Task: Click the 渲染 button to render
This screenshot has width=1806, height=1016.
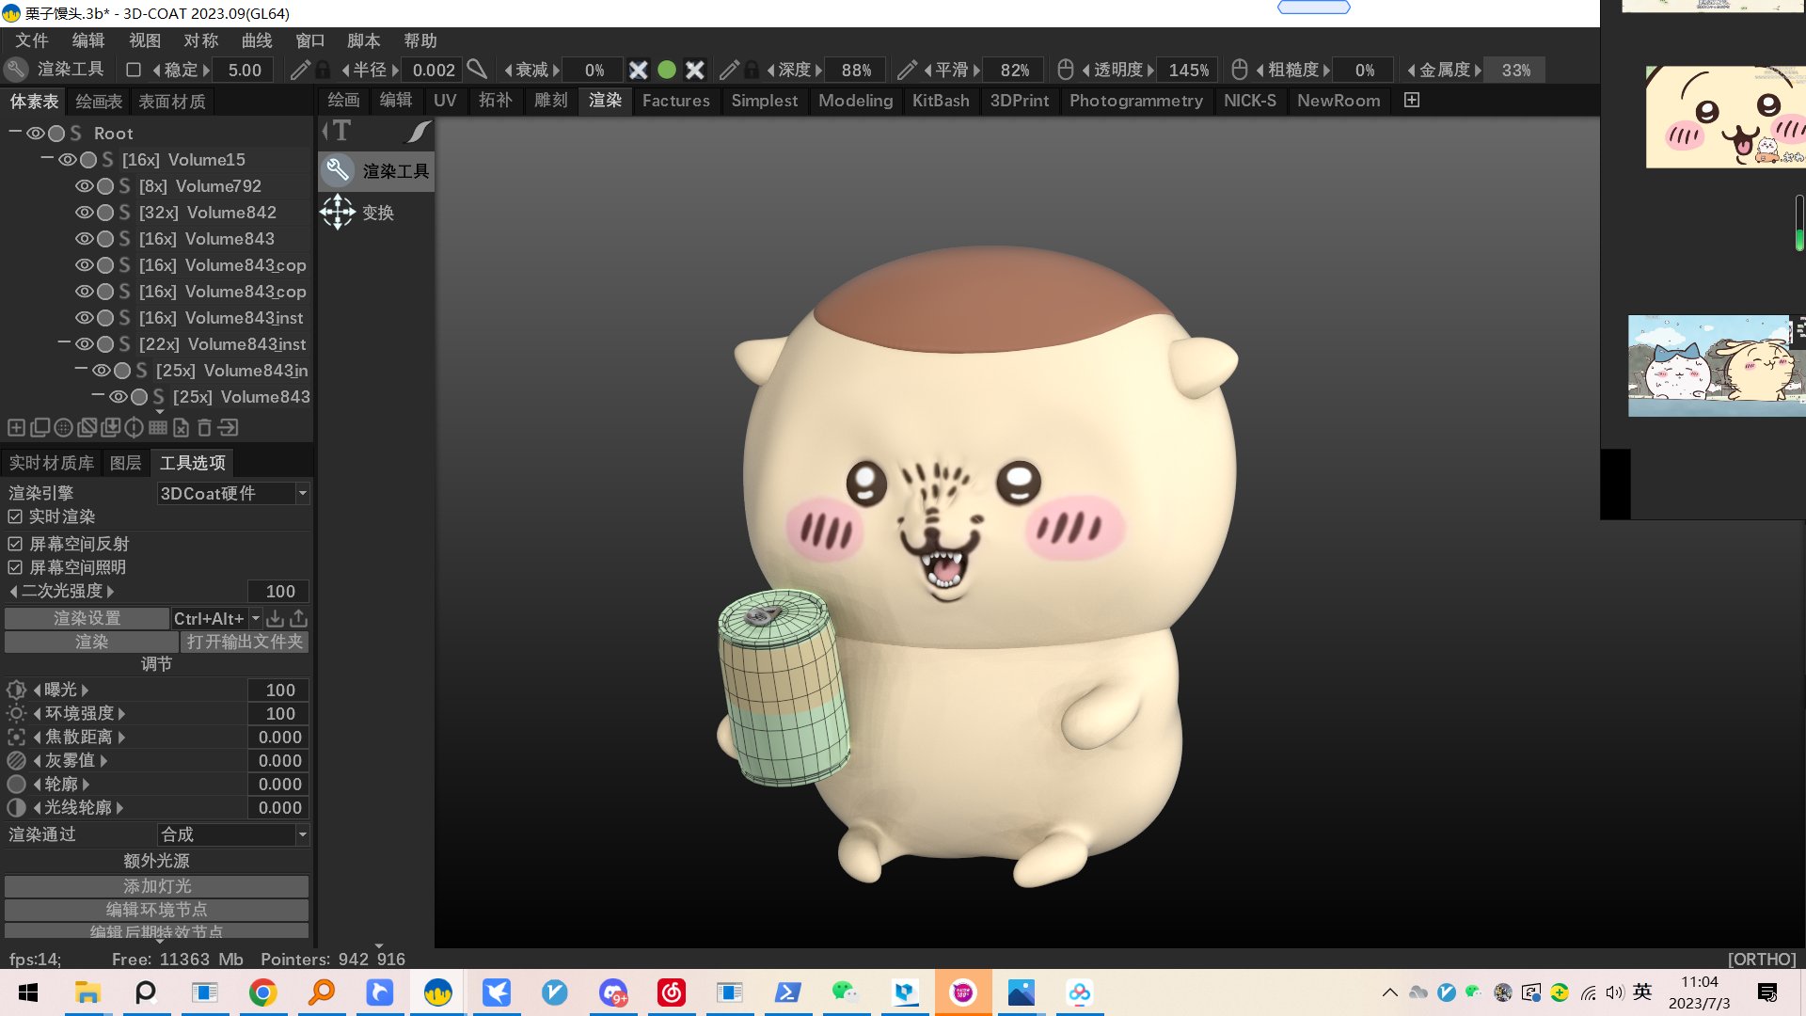Action: pos(91,642)
